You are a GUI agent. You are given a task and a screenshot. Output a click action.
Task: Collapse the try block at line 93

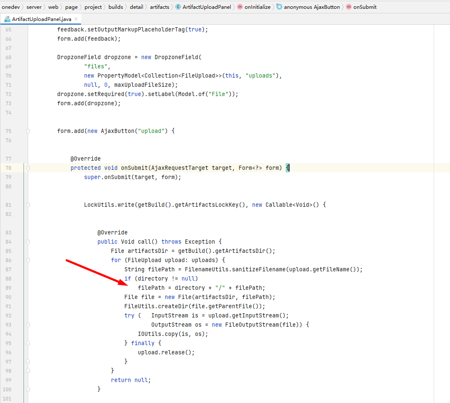click(27, 325)
